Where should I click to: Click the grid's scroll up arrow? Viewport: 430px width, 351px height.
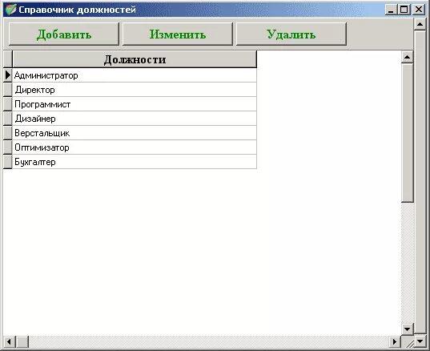[x=408, y=57]
